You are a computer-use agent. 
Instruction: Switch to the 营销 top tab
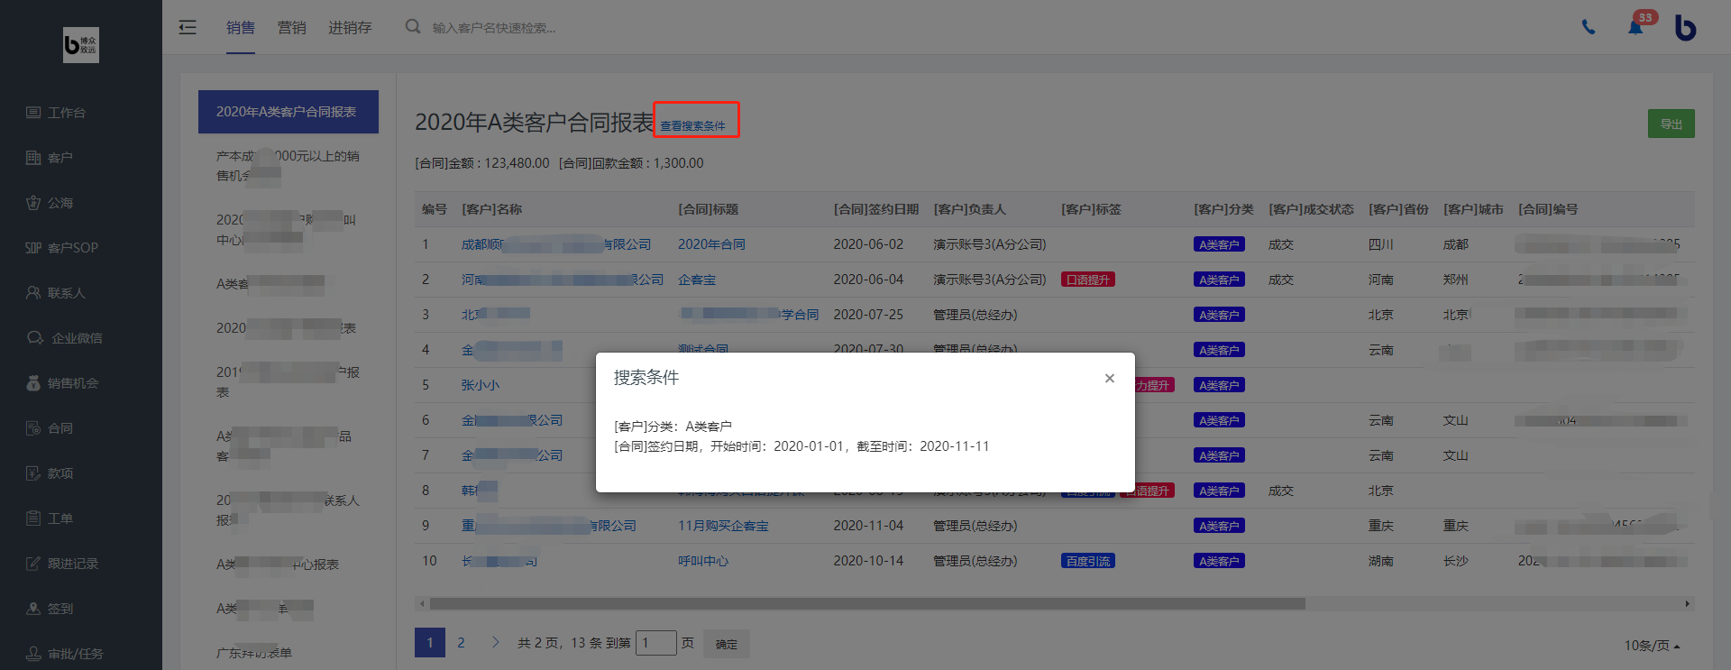(x=291, y=28)
